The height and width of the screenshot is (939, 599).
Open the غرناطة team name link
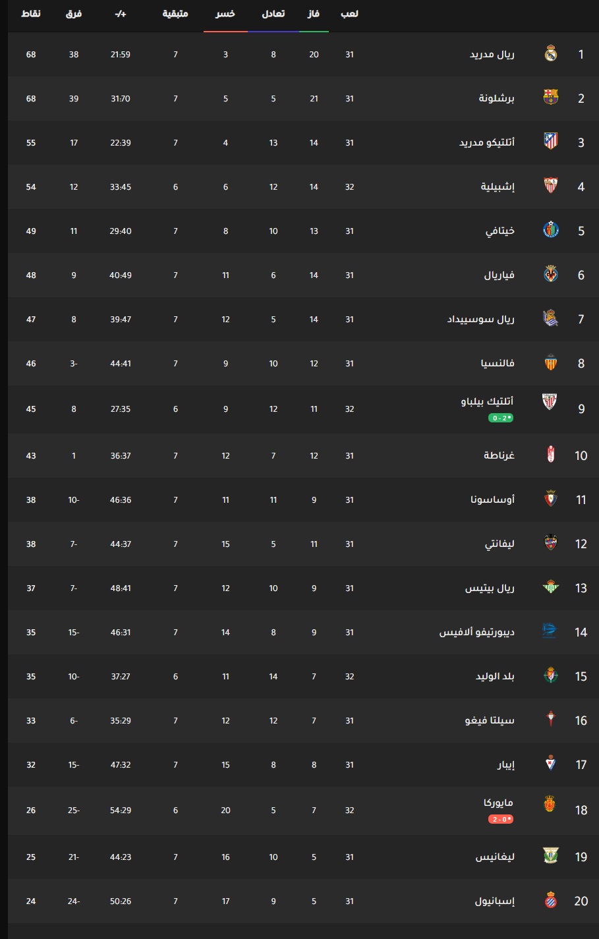(499, 456)
